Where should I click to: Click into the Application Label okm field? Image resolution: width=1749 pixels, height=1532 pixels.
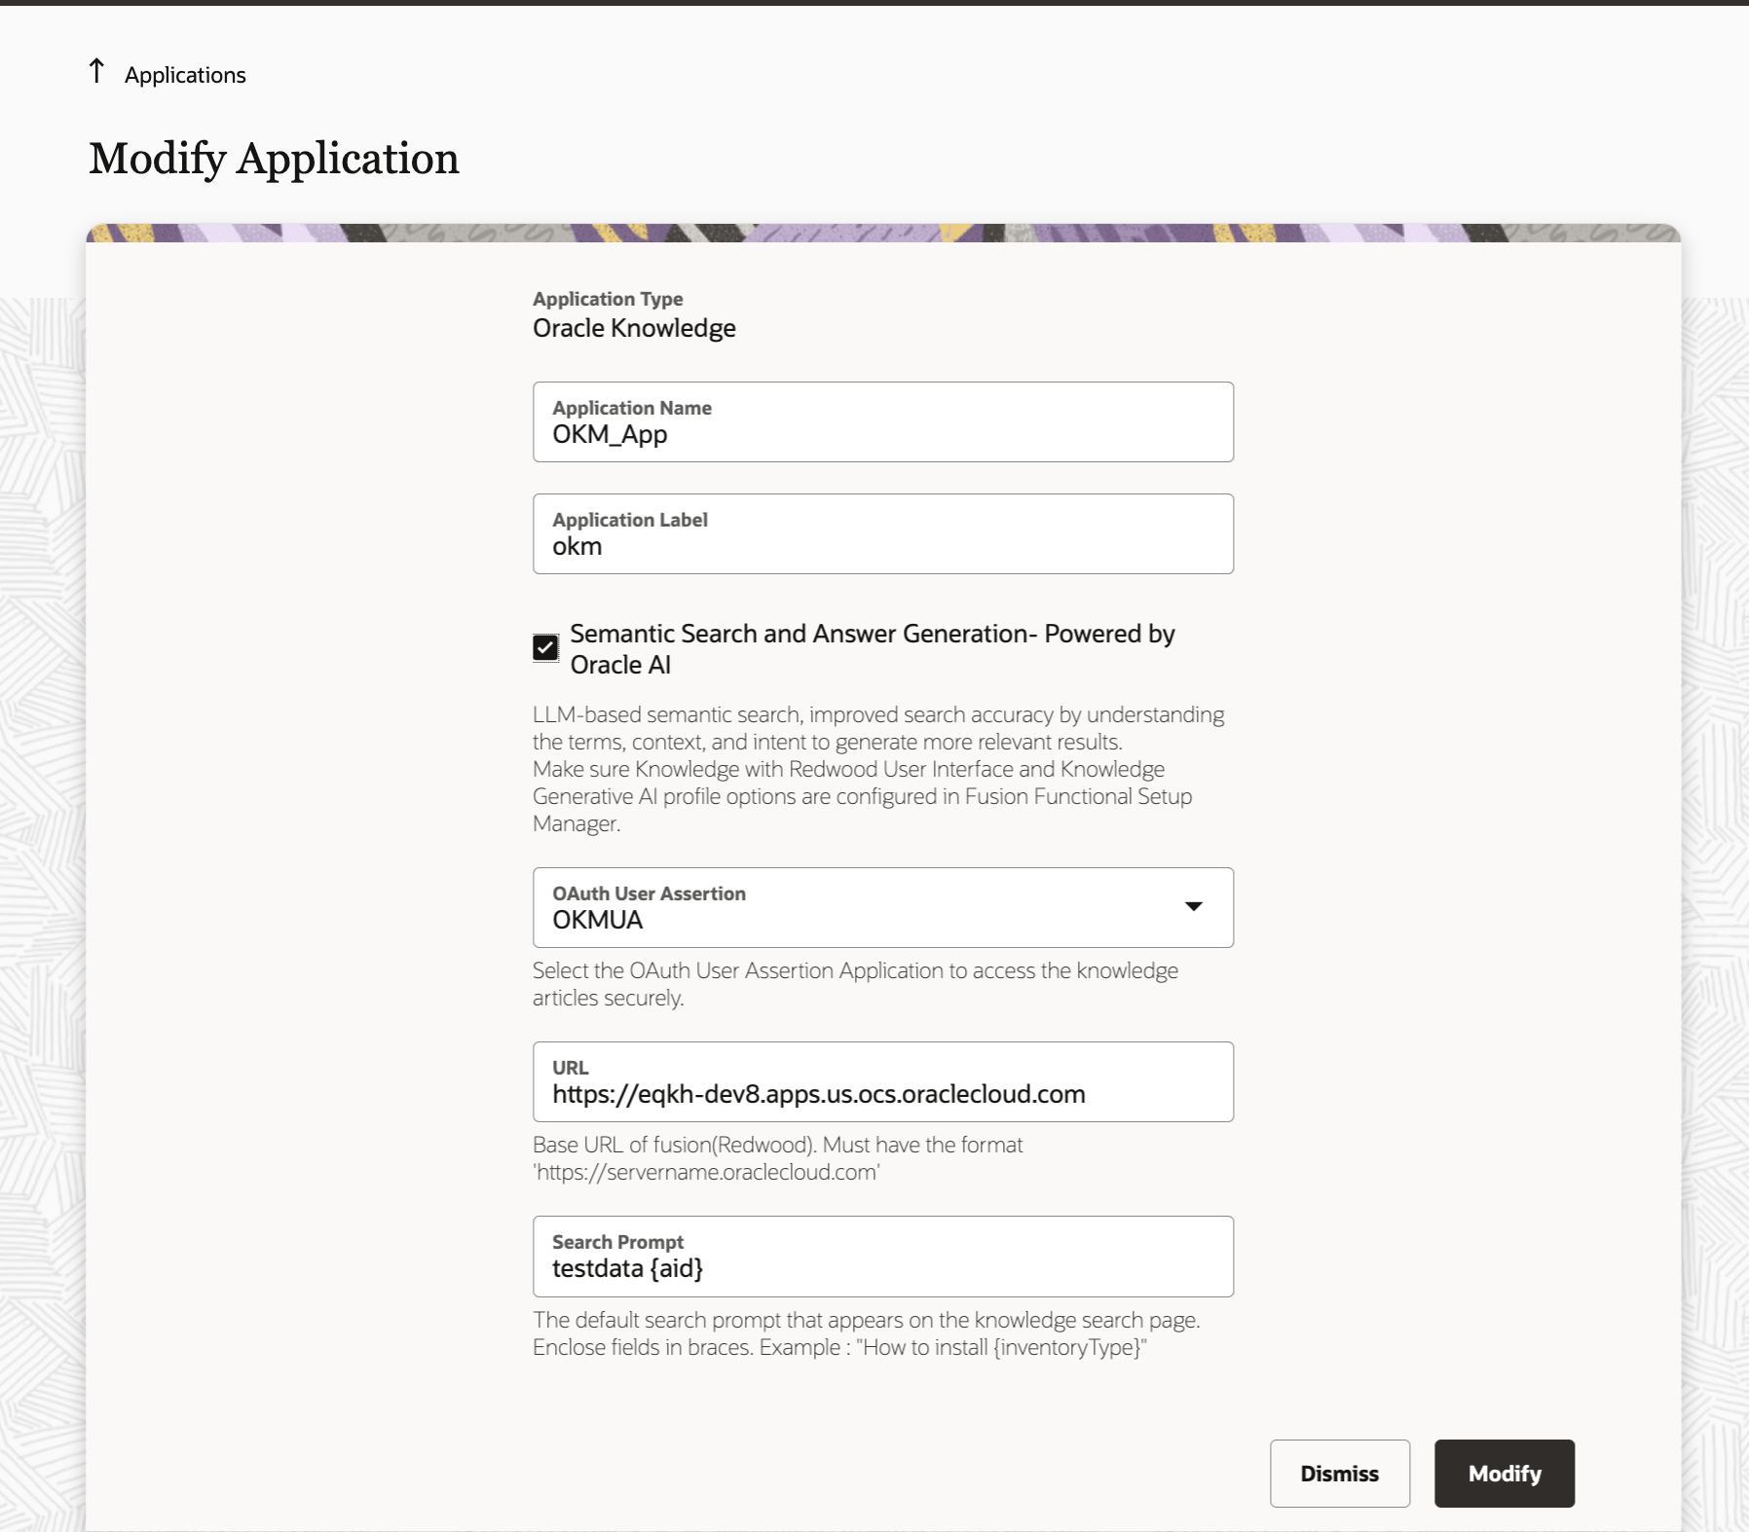coord(883,534)
